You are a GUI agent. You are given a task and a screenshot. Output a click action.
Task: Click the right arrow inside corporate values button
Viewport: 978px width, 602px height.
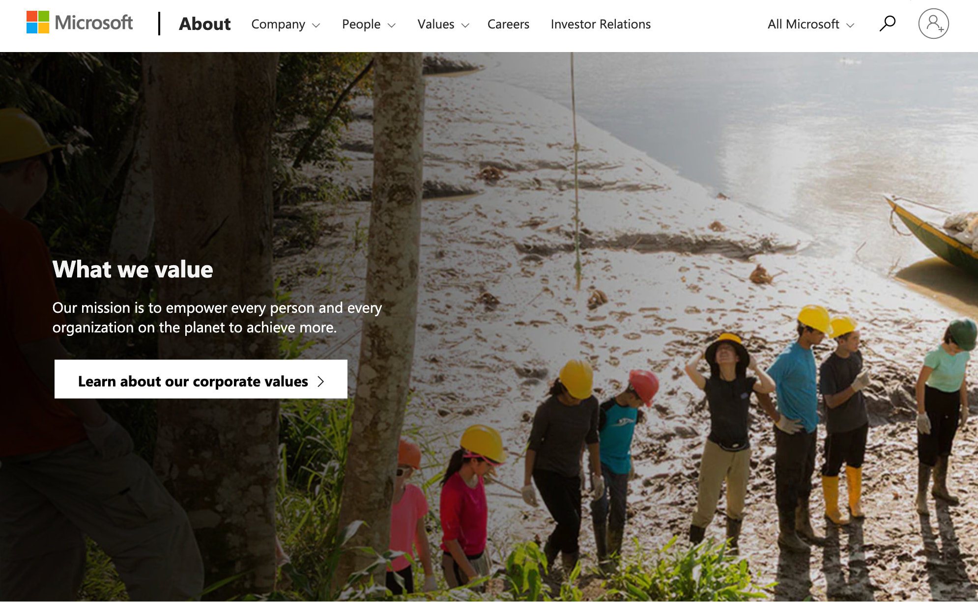click(321, 382)
